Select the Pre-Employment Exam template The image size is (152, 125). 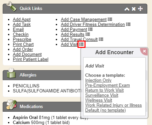tap(108, 85)
